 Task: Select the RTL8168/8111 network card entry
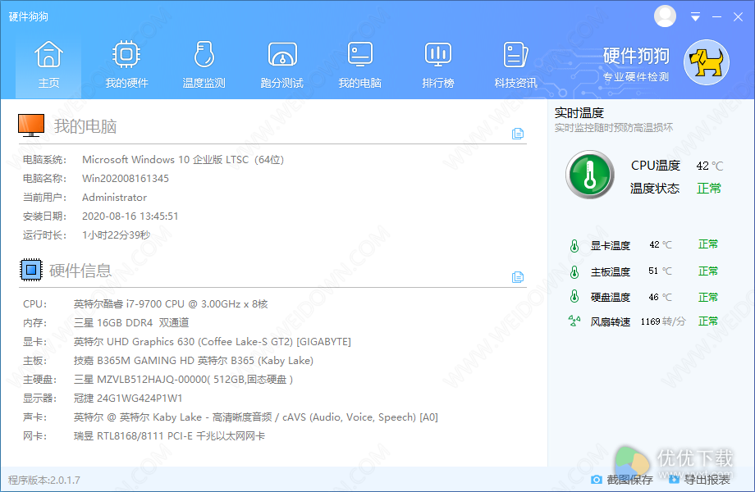(x=169, y=435)
